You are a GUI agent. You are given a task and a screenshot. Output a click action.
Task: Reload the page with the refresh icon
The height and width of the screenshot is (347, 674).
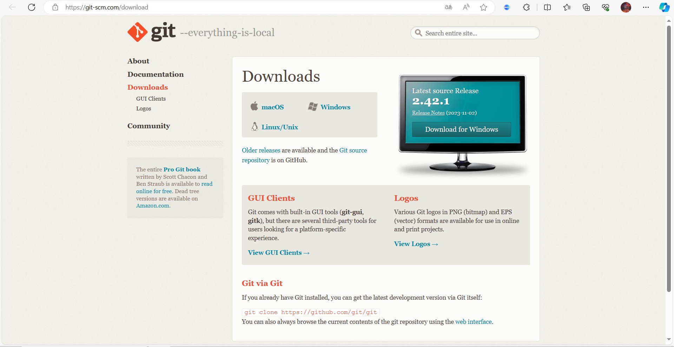[x=32, y=7]
